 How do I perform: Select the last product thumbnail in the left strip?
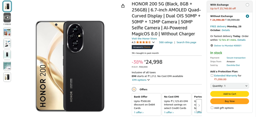pyautogui.click(x=7, y=77)
